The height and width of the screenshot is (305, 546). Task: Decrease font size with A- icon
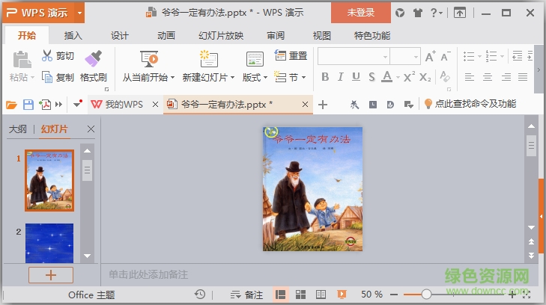click(x=446, y=57)
